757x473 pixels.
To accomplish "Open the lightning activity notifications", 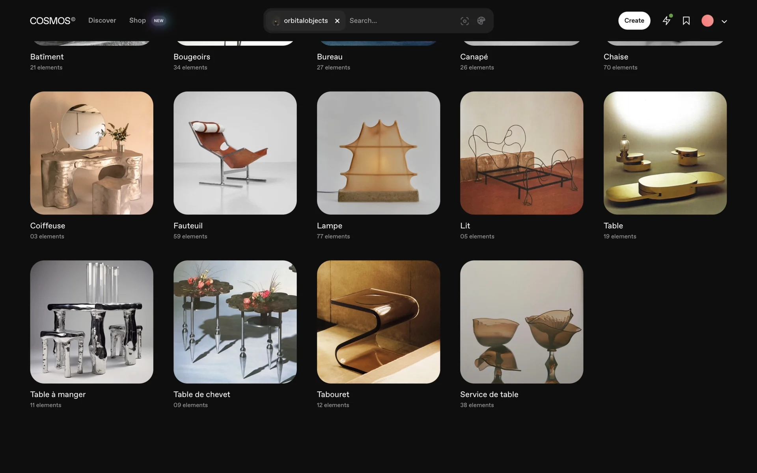I will tap(666, 20).
